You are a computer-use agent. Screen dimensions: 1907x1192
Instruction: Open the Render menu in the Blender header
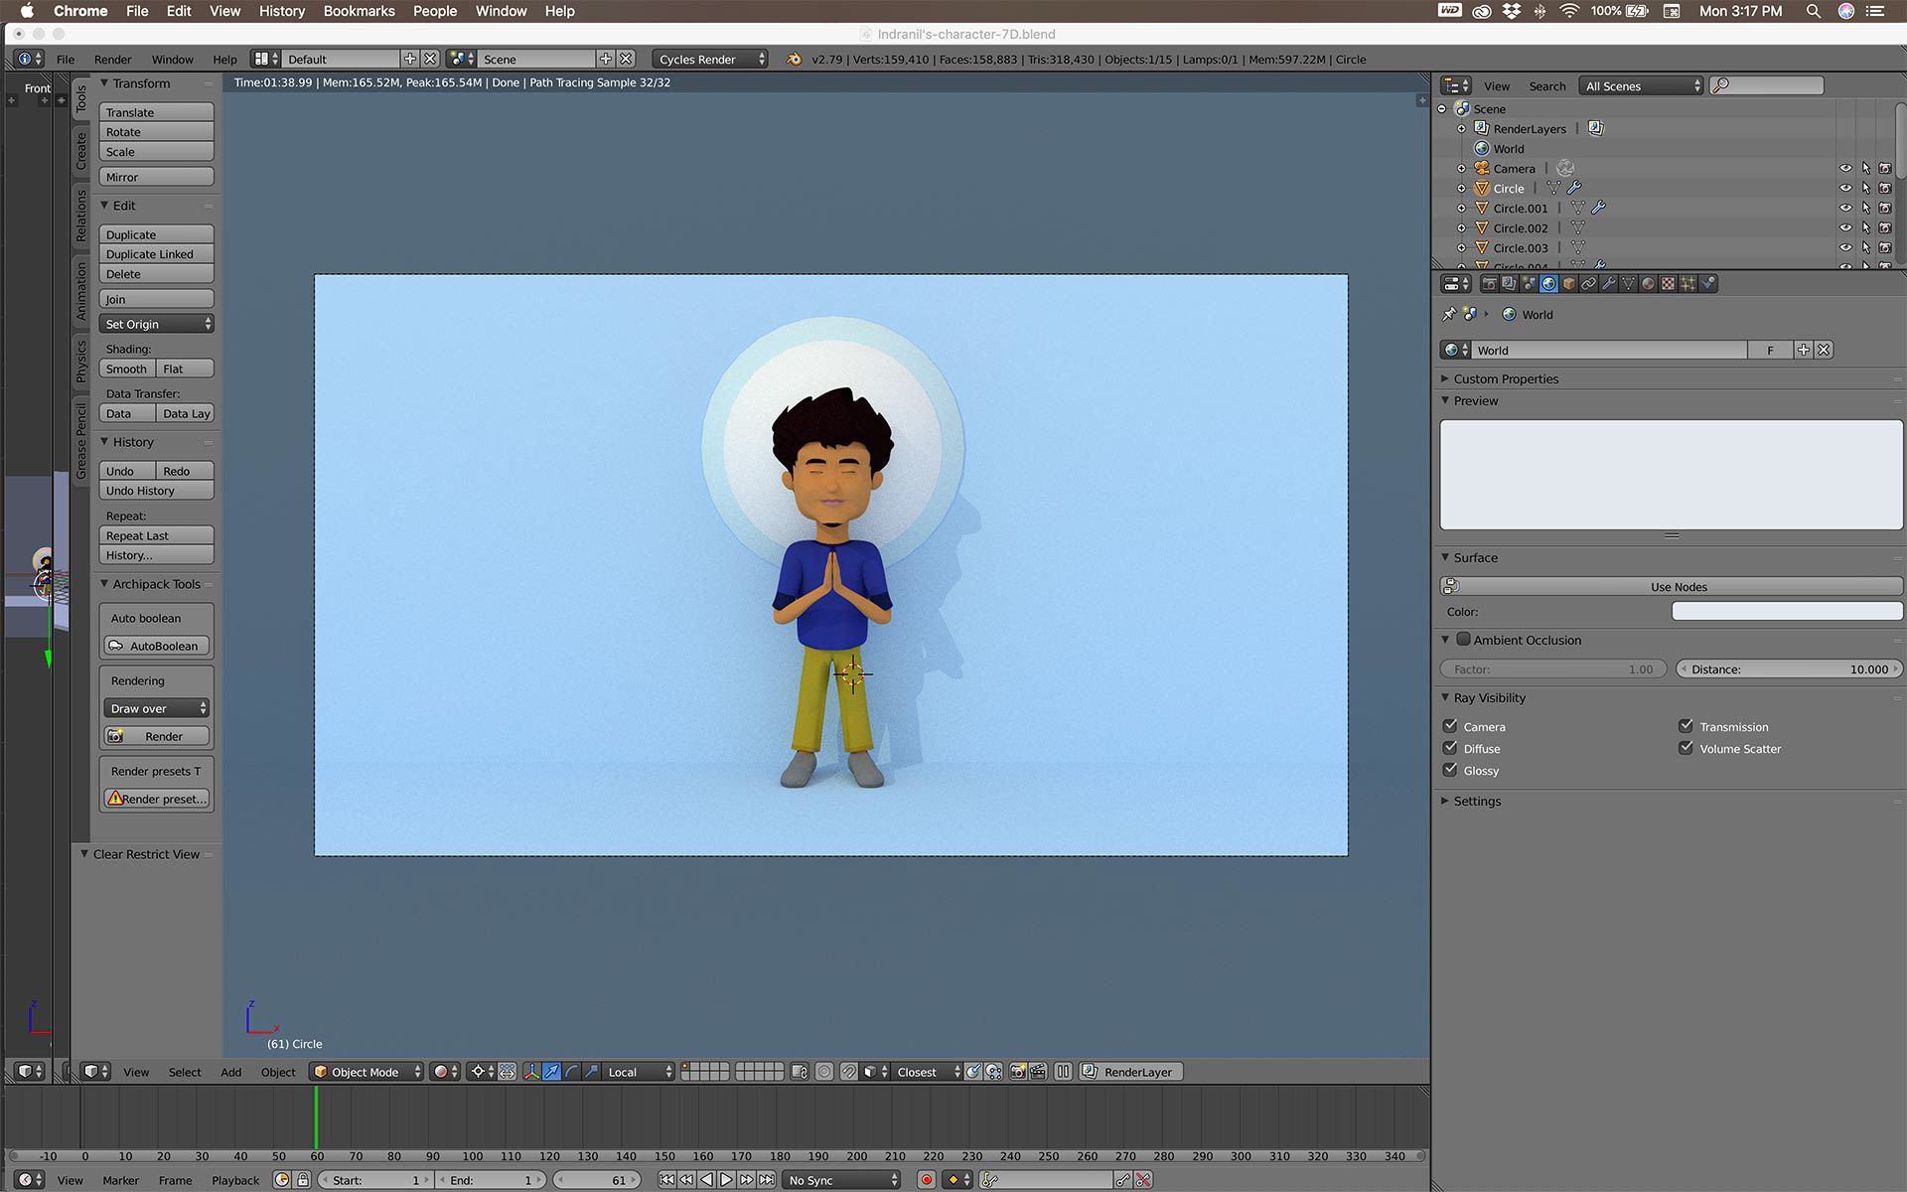(112, 60)
